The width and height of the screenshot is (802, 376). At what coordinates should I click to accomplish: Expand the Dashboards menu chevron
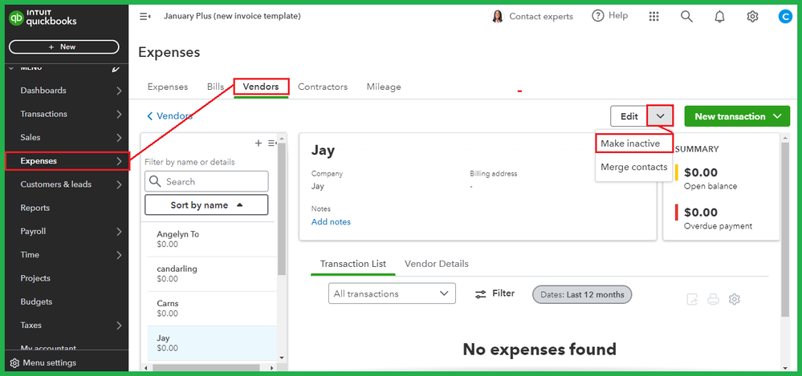(119, 91)
